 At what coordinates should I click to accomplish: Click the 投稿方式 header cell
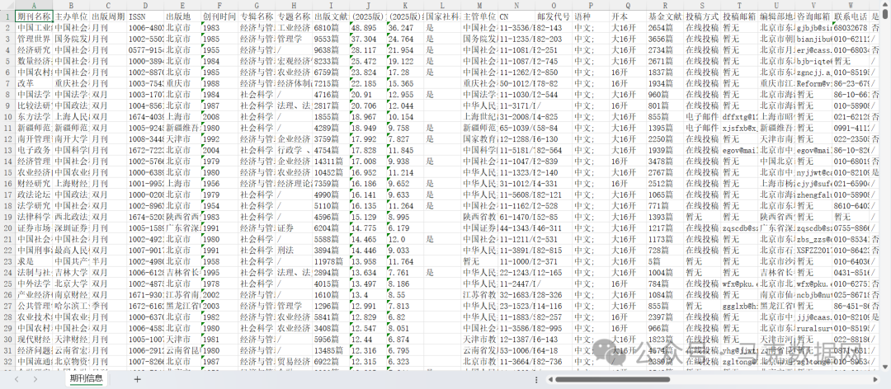click(702, 16)
